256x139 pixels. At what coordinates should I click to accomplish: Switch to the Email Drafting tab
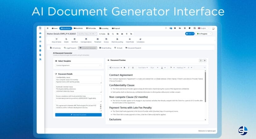pos(105,48)
